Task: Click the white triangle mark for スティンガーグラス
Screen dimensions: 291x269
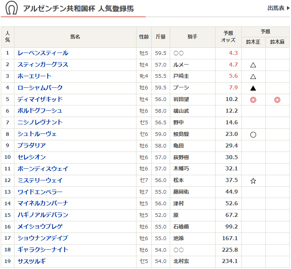Action: coord(253,65)
